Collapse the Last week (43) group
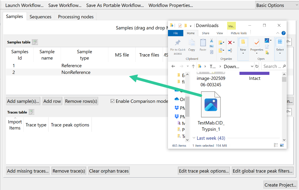 tap(194, 138)
